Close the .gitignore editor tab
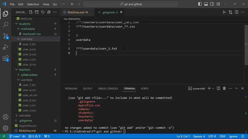 coord(121,12)
